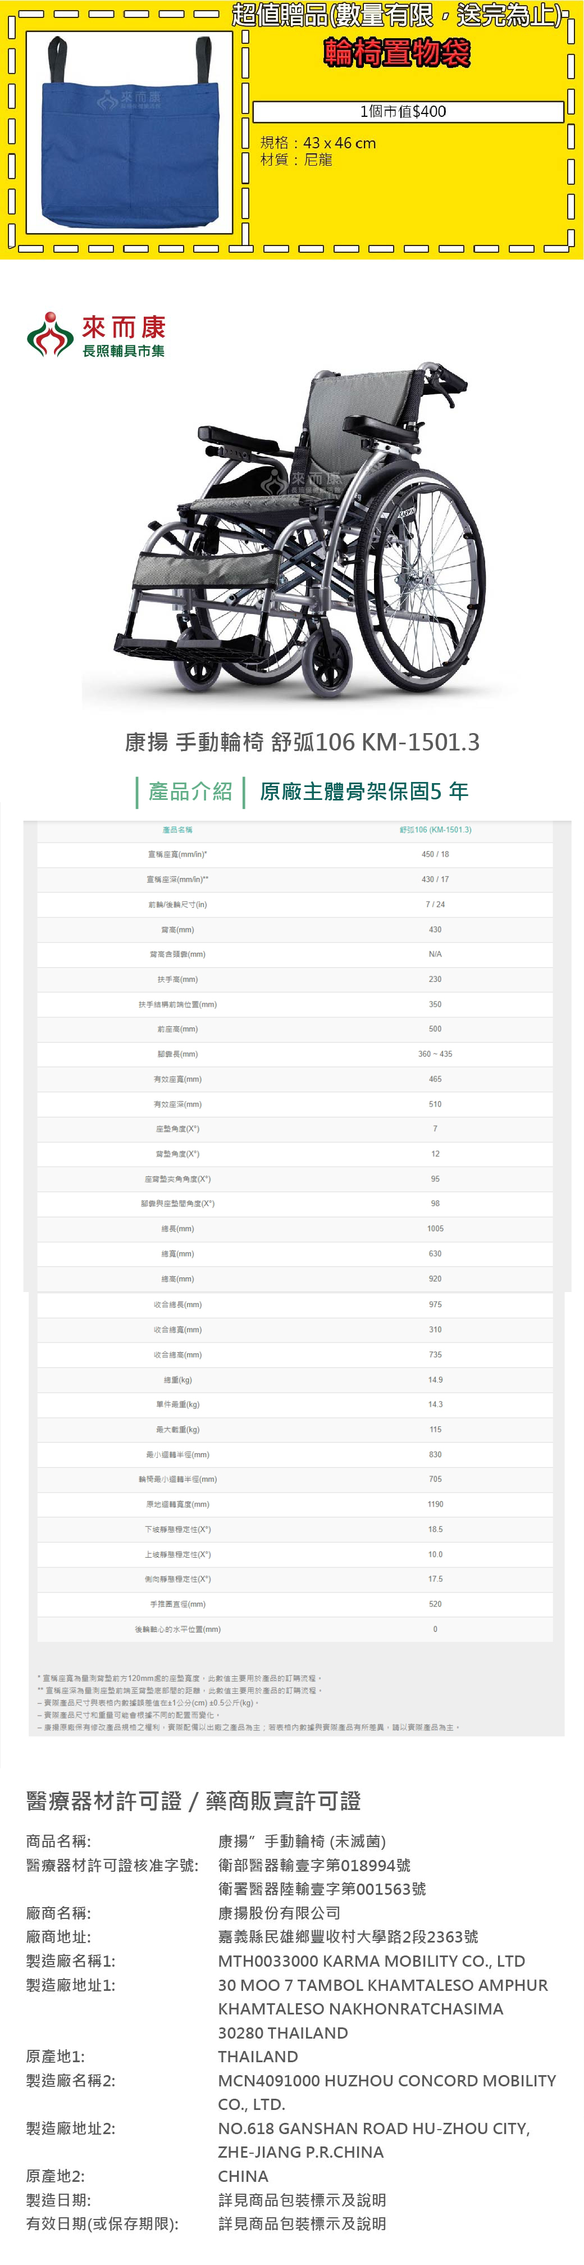Viewport: 584px width, 2265px height.
Task: Click the 總重(kg) row in spec table
Action: point(295,1380)
